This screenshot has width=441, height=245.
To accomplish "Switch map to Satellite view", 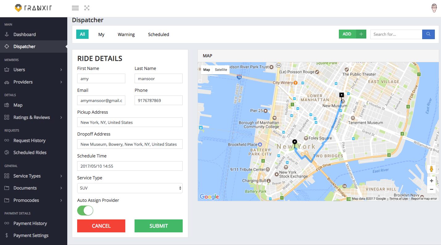I will (221, 70).
